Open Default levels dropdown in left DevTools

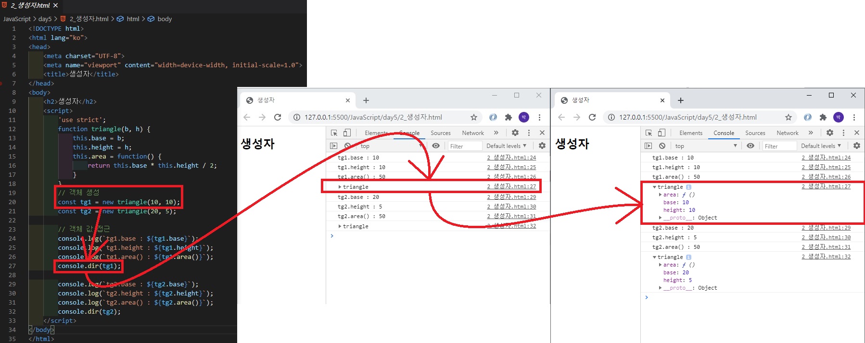[x=507, y=146]
